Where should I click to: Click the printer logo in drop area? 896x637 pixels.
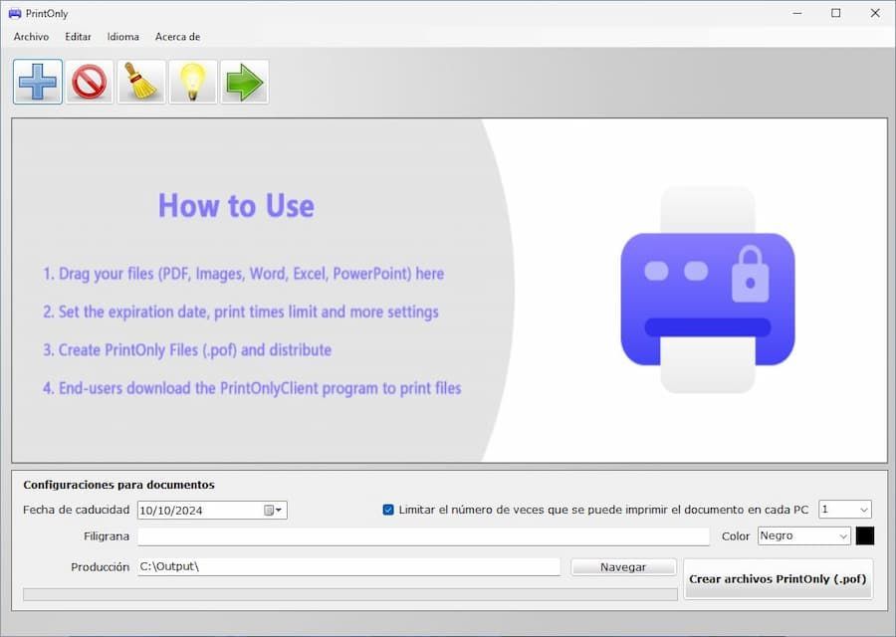708,290
